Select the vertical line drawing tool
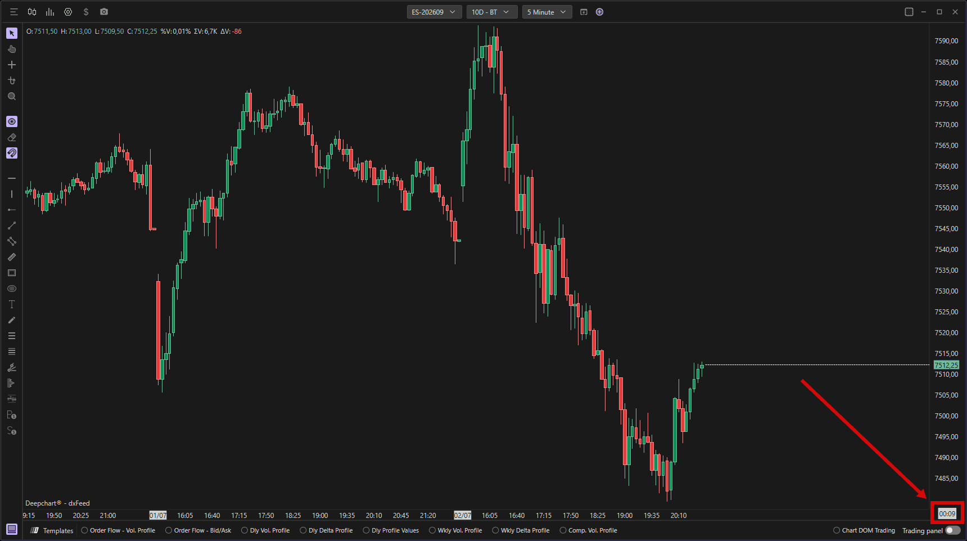The width and height of the screenshot is (967, 541). (x=12, y=194)
